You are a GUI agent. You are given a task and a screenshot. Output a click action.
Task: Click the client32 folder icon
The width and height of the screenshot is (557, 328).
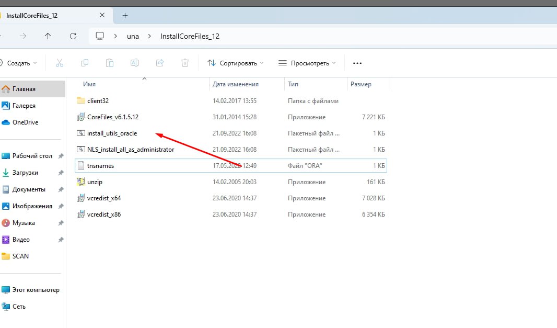[x=81, y=100]
